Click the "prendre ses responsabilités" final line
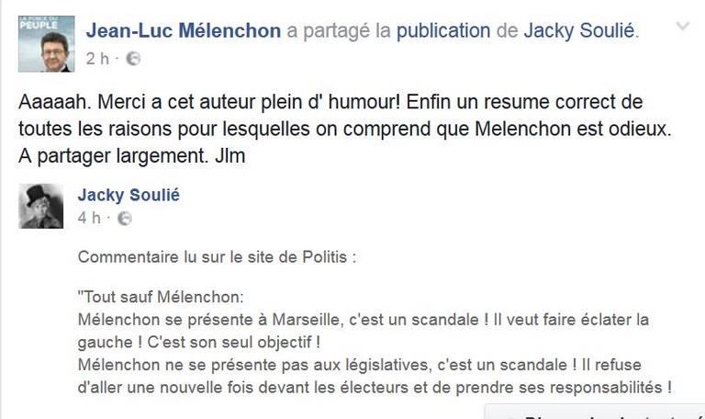The width and height of the screenshot is (705, 419). 376,387
